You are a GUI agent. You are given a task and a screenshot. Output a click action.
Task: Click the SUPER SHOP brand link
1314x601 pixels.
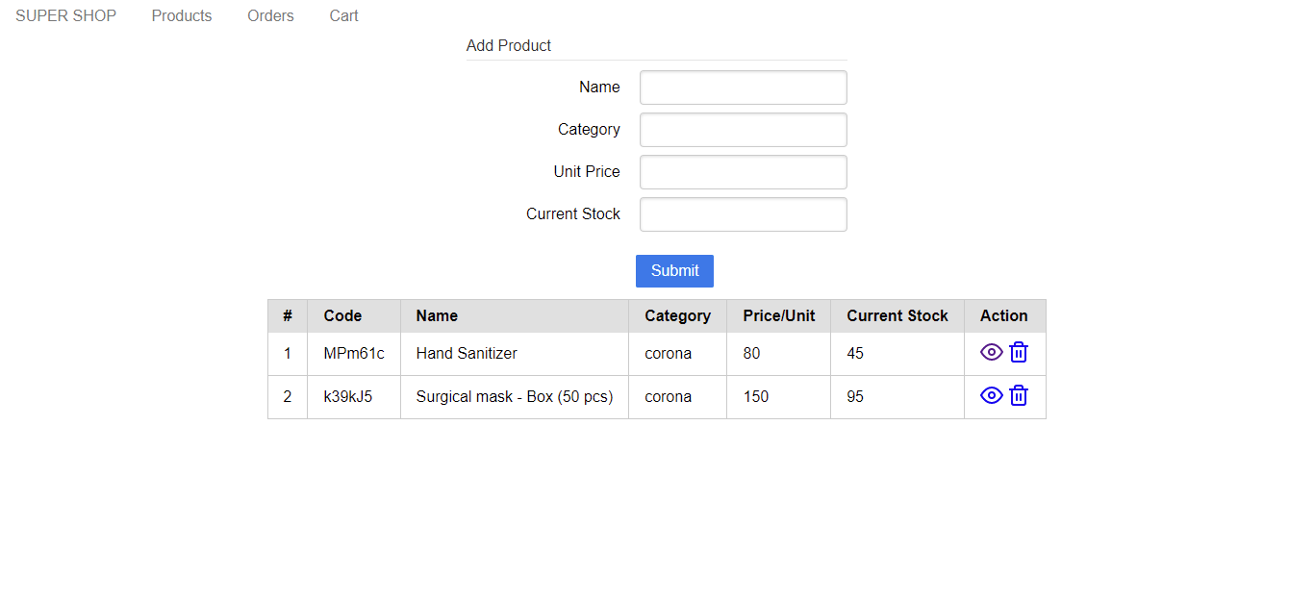click(65, 15)
